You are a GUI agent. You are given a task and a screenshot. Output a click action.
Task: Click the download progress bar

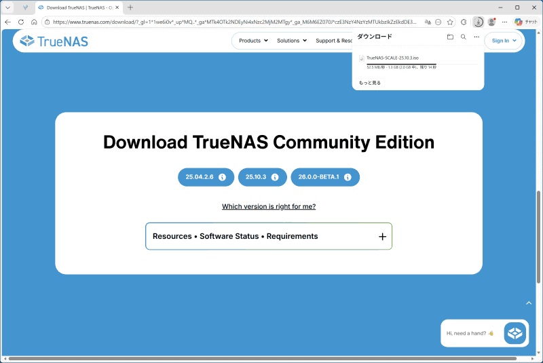click(422, 64)
